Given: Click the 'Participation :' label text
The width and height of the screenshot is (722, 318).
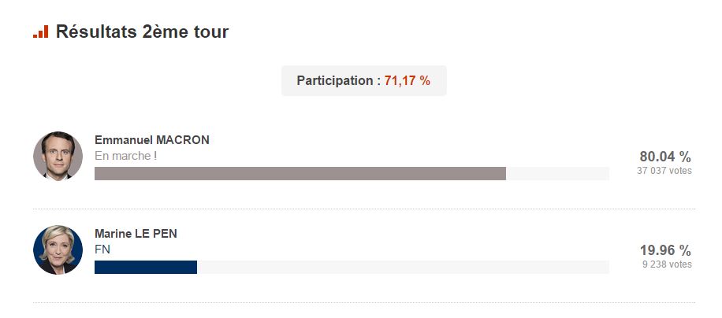Looking at the screenshot, I should tap(338, 81).
